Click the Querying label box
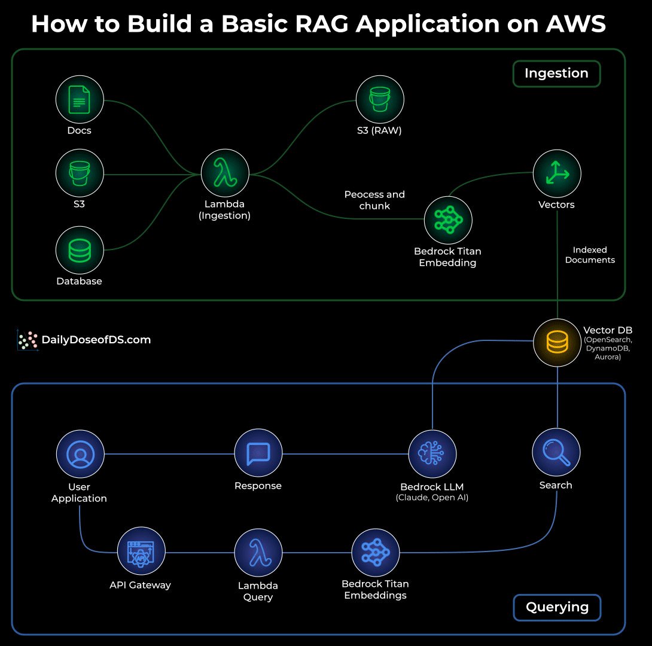The height and width of the screenshot is (646, 652). (x=557, y=607)
